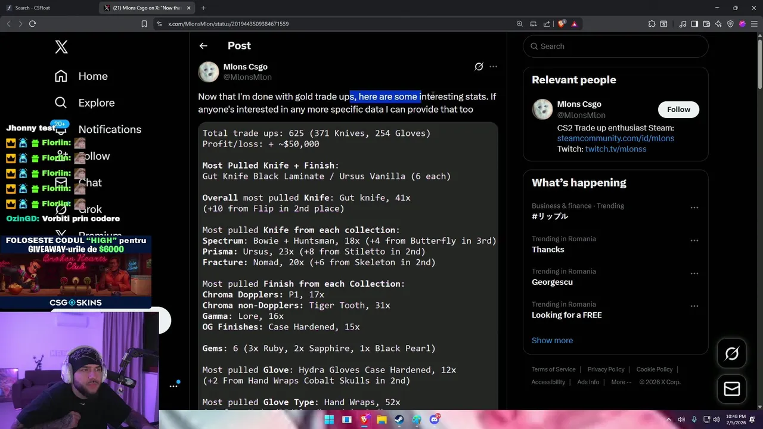The height and width of the screenshot is (429, 763).
Task: Open the three-dot menu beside the webcam overlay
Action: coord(173,386)
